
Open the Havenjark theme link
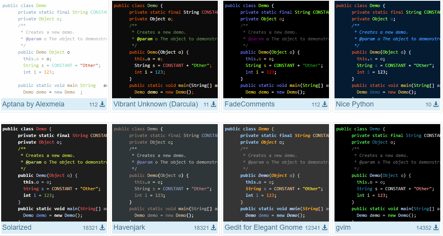[129, 227]
